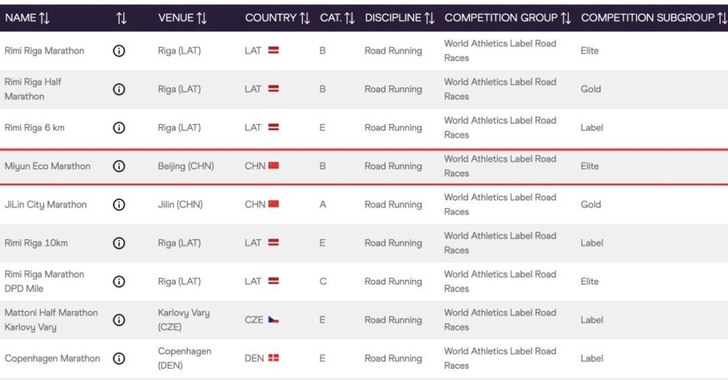Open Miyun Eco Marathon info icon

click(119, 166)
